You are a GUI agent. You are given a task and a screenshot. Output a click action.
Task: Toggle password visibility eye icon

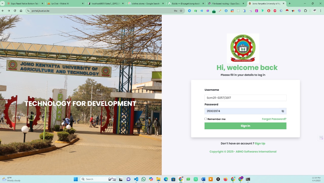pos(283,111)
